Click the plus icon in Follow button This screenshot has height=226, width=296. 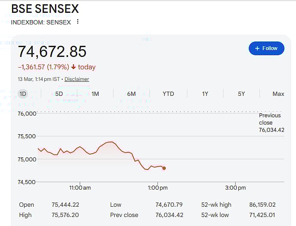click(257, 48)
